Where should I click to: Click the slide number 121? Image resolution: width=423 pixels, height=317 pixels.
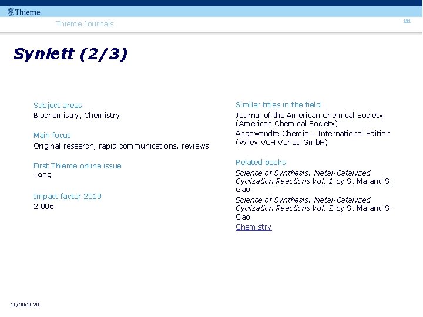(407, 21)
